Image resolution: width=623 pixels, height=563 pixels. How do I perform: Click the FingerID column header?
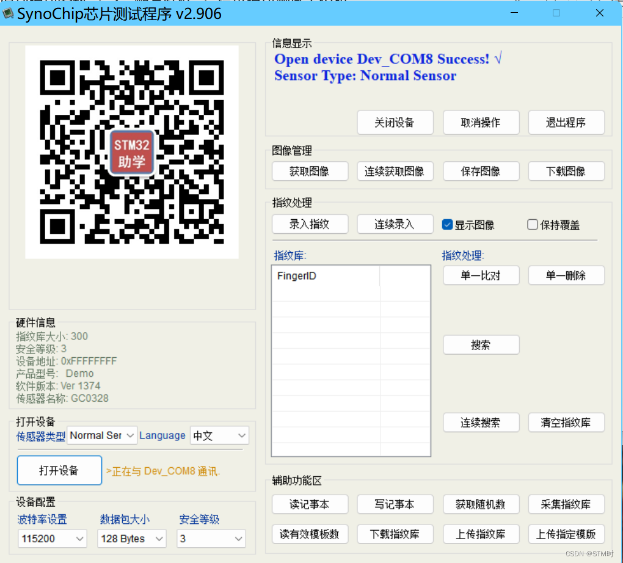pos(326,276)
